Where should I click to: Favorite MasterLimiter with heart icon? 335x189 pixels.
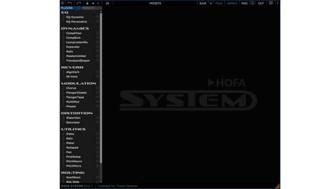tap(97, 56)
